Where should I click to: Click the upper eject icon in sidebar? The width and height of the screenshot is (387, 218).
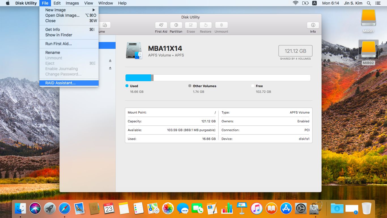coord(110,60)
